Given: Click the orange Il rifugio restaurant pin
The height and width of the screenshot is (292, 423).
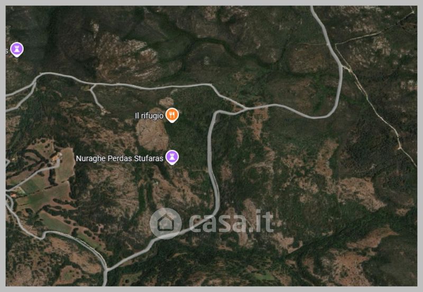Looking at the screenshot, I should (x=171, y=115).
